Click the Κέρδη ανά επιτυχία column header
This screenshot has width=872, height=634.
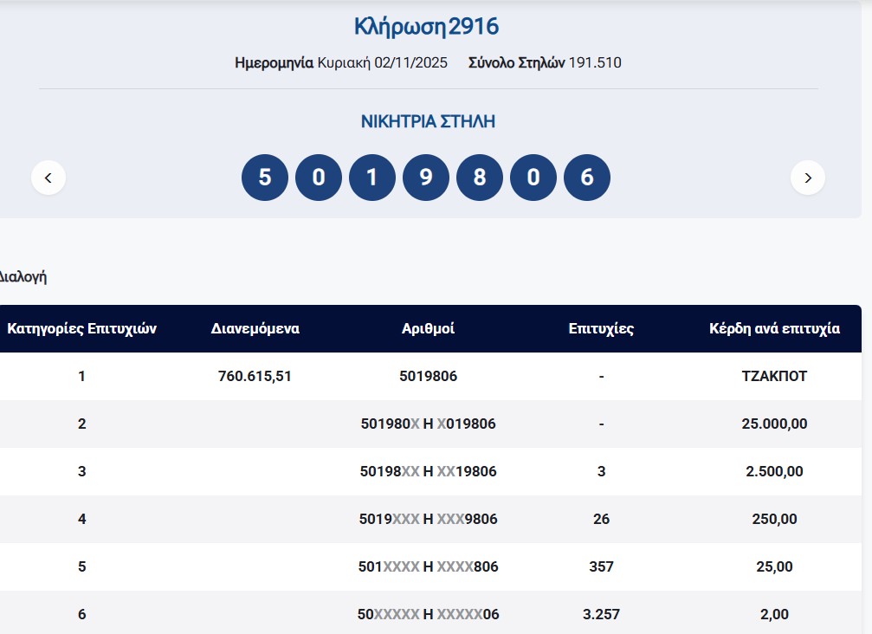pos(774,329)
